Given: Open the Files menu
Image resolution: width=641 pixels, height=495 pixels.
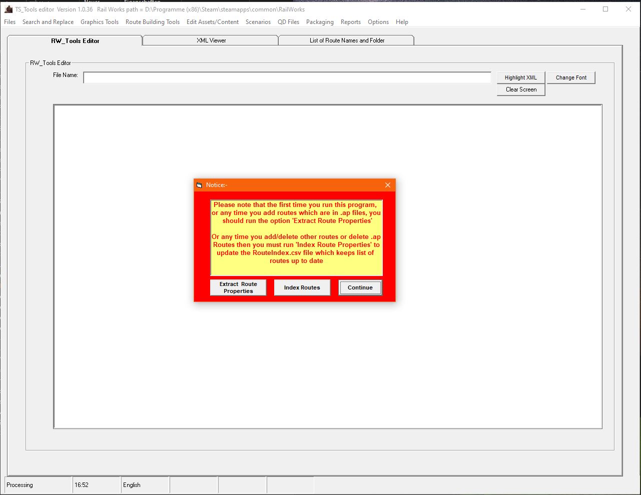Looking at the screenshot, I should [x=10, y=22].
